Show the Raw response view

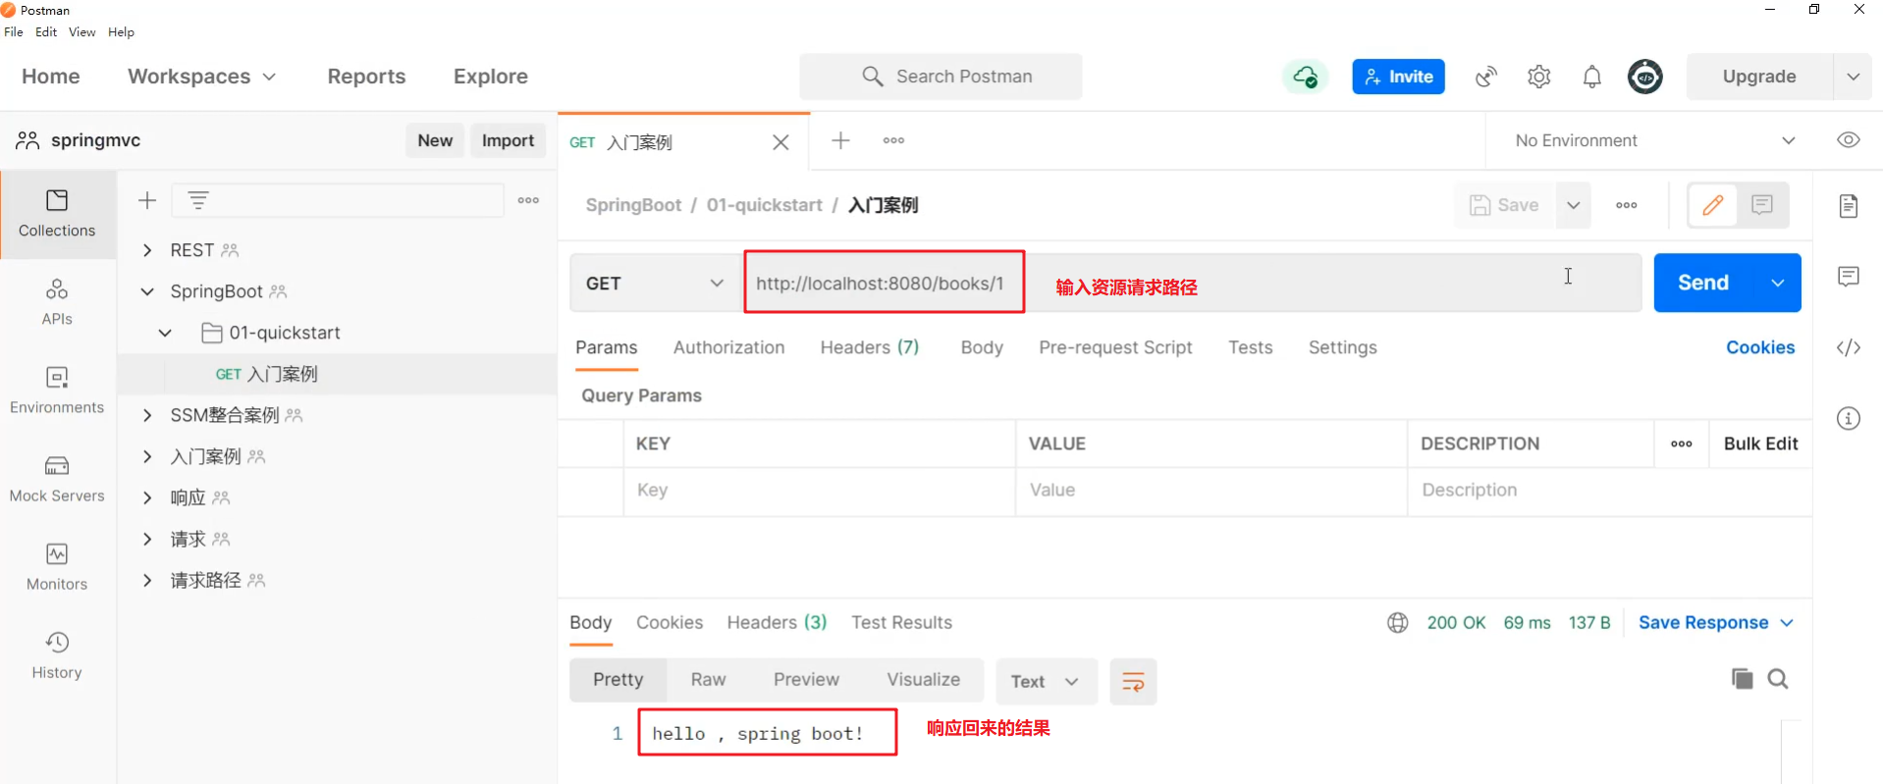pos(708,680)
